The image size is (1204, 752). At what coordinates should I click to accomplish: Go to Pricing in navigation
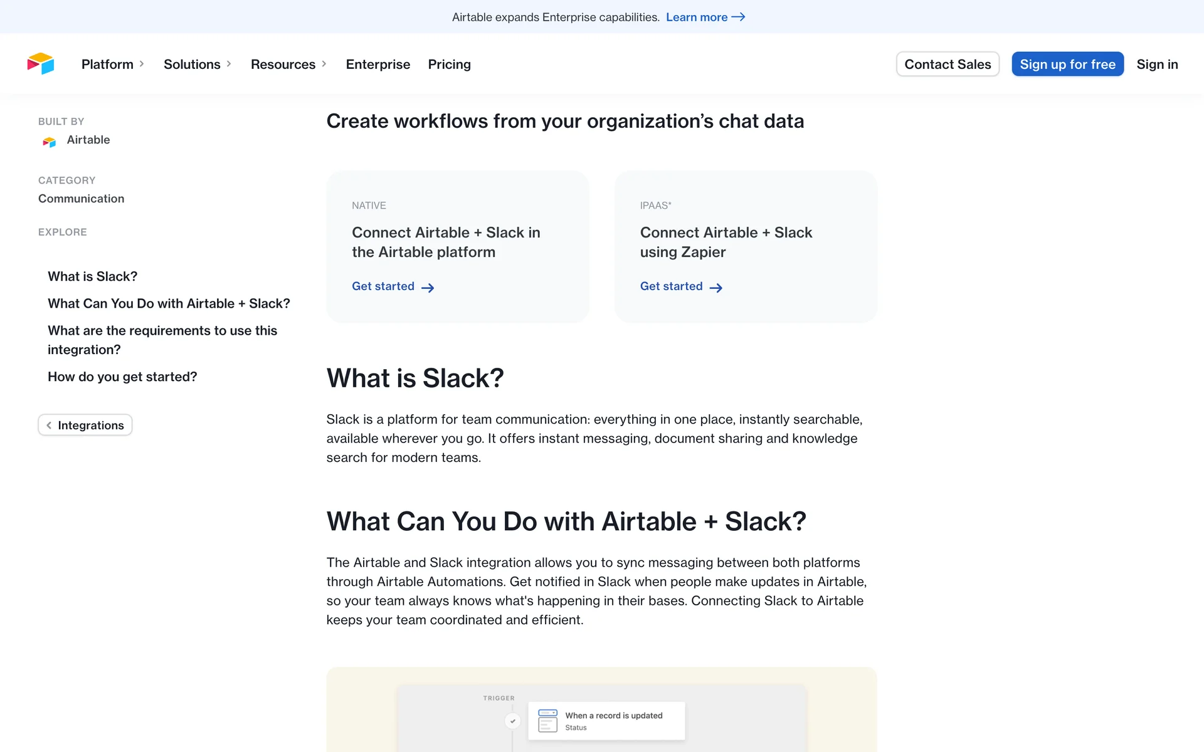[449, 65]
